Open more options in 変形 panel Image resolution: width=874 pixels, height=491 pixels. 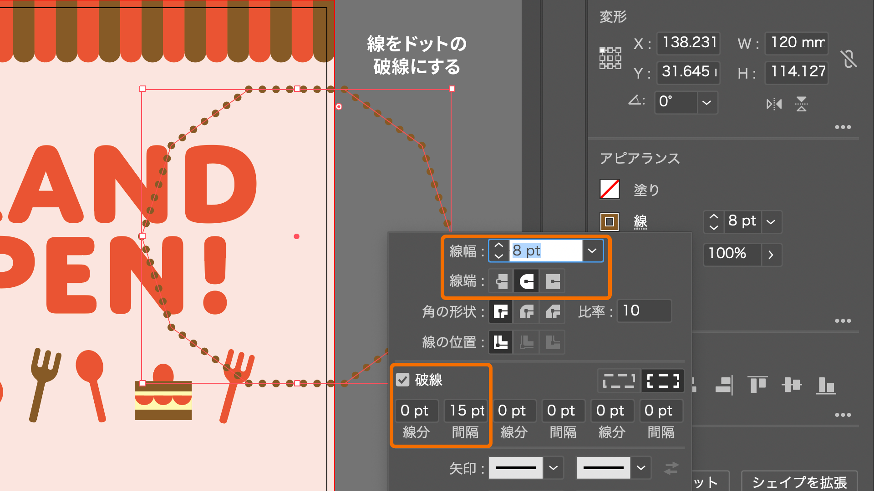pyautogui.click(x=843, y=127)
